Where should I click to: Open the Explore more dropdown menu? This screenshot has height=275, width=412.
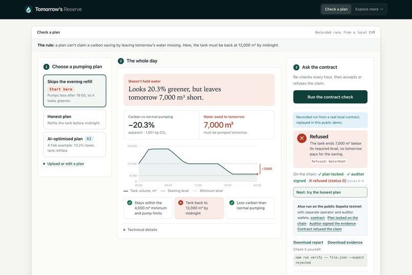pos(369,9)
